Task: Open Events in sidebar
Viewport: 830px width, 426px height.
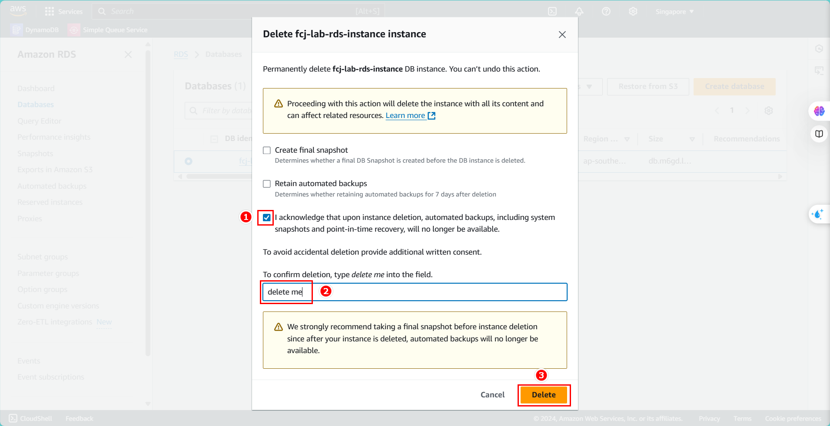Action: pos(29,361)
